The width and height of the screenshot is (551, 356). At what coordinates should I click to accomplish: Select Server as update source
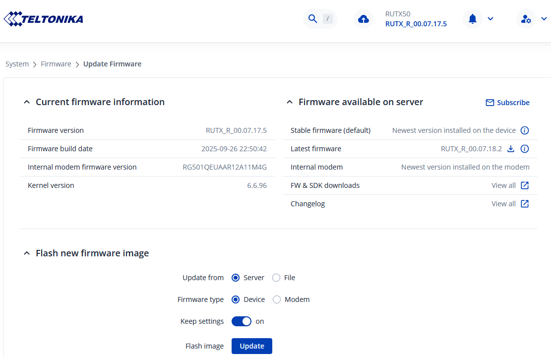pos(236,278)
